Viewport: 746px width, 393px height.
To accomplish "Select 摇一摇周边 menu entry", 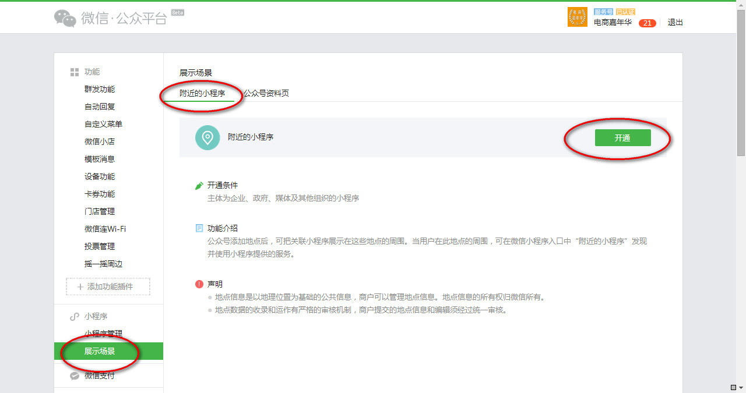I will tap(103, 264).
